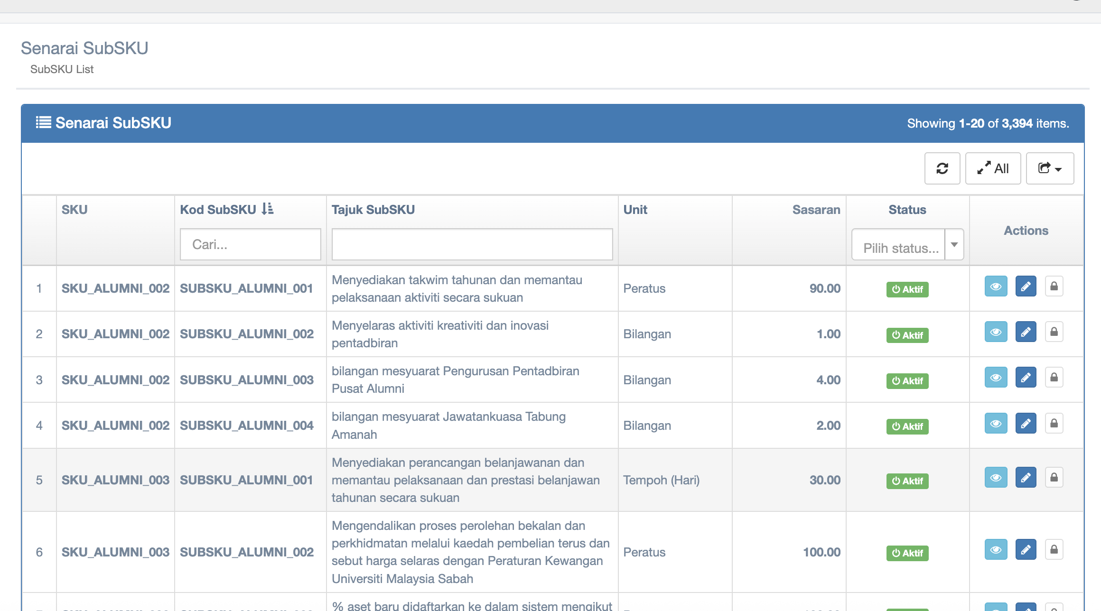Click the lock icon in row 4

pyautogui.click(x=1054, y=423)
